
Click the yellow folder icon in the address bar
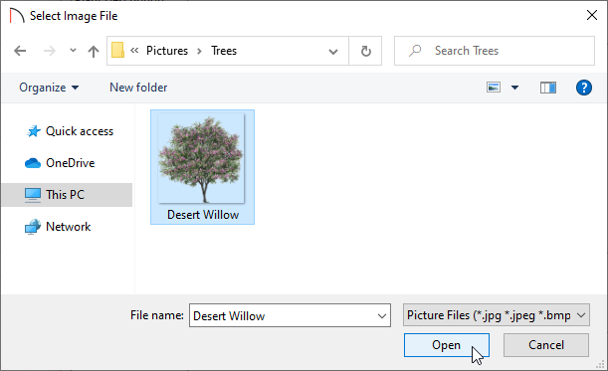(x=117, y=51)
